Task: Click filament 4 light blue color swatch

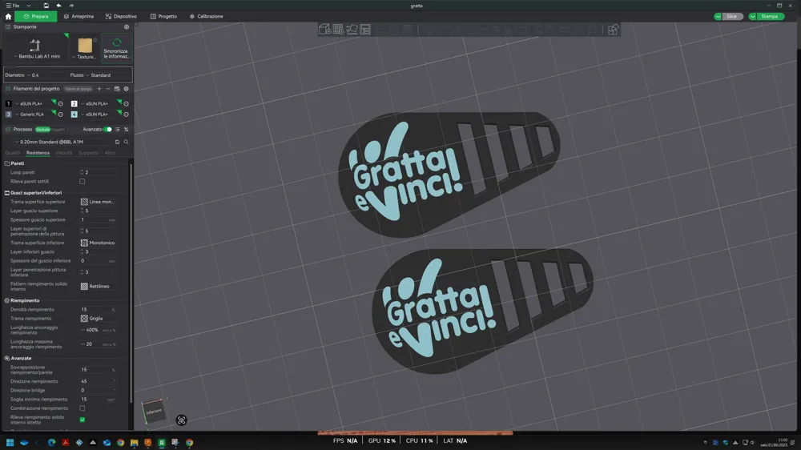Action: (x=74, y=115)
